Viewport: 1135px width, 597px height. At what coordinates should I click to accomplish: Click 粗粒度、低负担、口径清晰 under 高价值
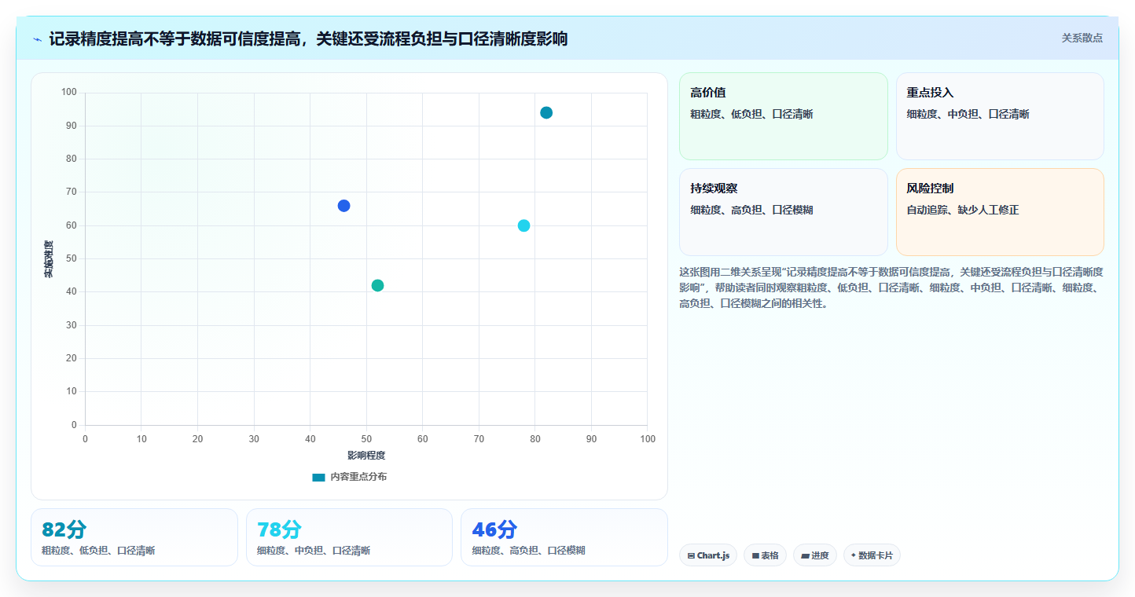point(751,115)
